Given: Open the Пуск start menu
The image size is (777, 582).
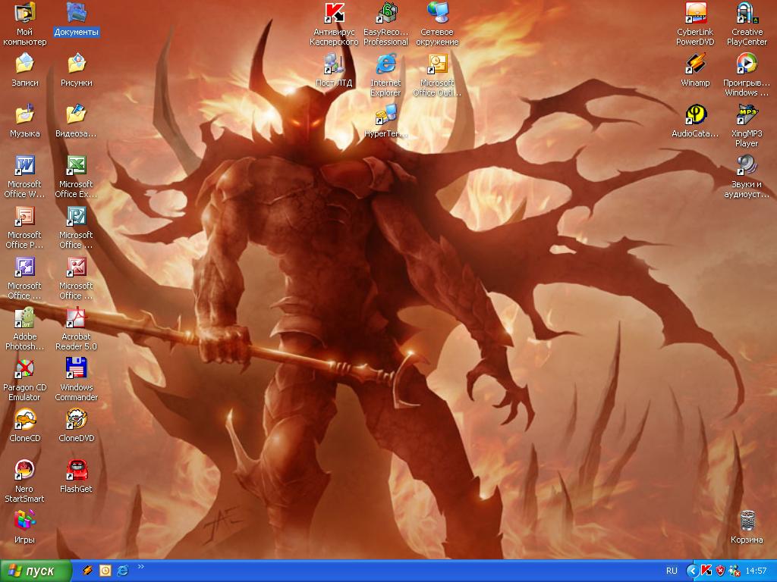Looking at the screenshot, I should tap(36, 571).
